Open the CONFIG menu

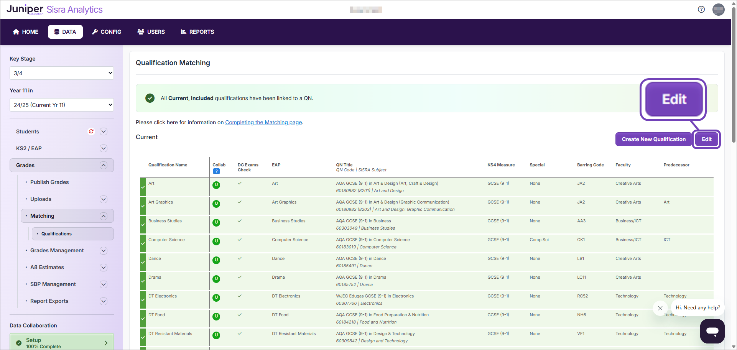(107, 32)
